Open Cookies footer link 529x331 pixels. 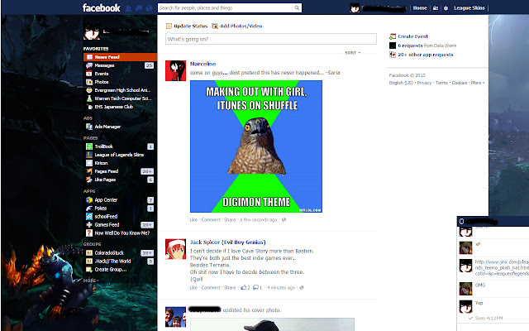click(460, 83)
